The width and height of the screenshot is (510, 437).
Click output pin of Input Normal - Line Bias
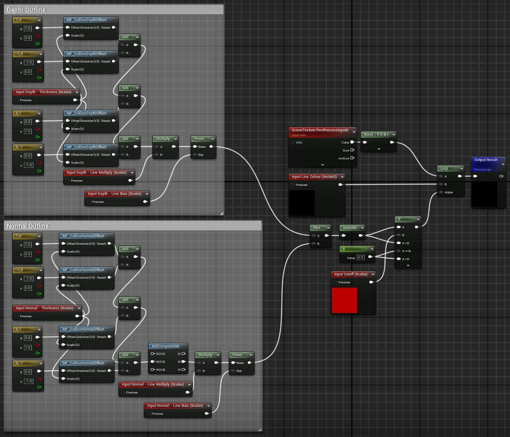point(206,413)
